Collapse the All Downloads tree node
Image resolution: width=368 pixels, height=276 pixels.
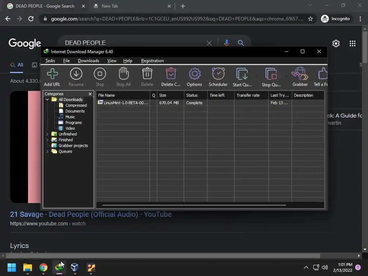[x=47, y=100]
